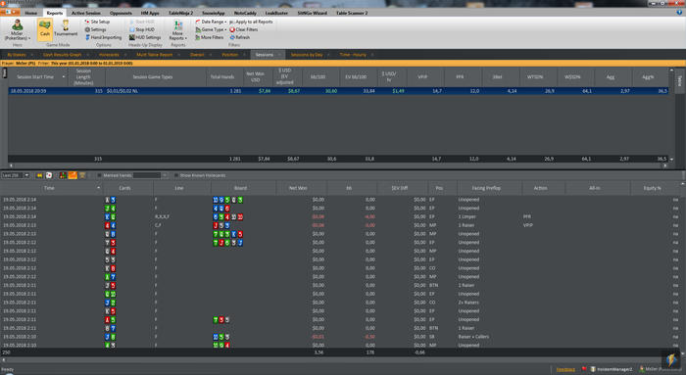Click the hand replayer cards icon
The width and height of the screenshot is (686, 375).
(49, 175)
